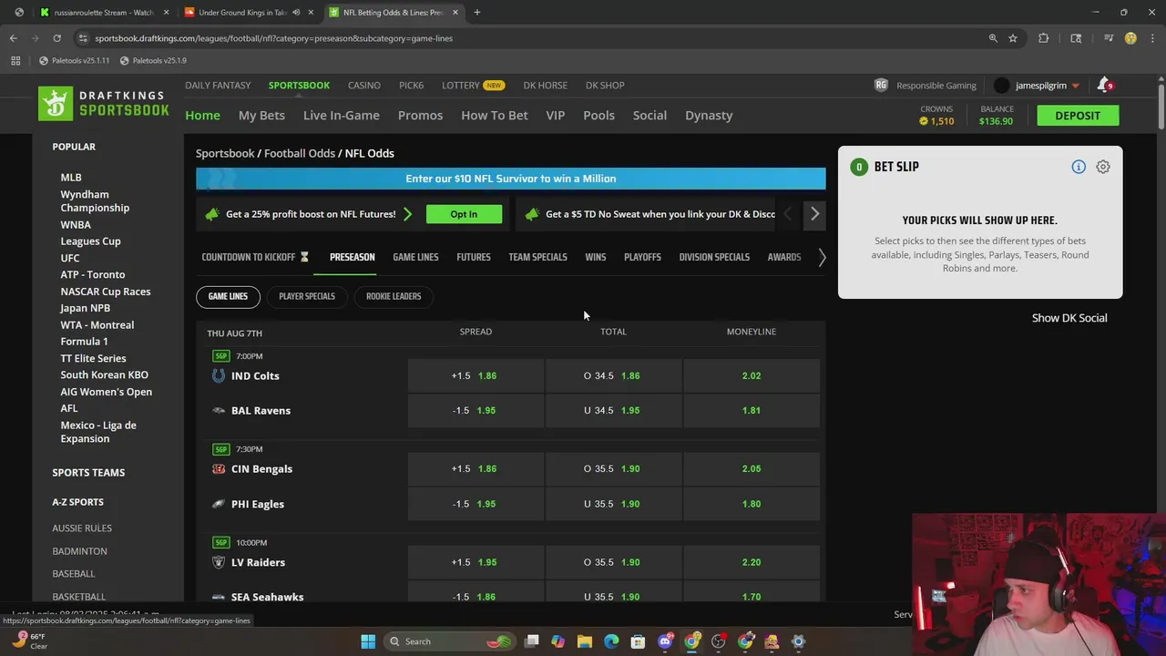
Task: Open Microsoft Edge from taskbar
Action: (x=611, y=641)
